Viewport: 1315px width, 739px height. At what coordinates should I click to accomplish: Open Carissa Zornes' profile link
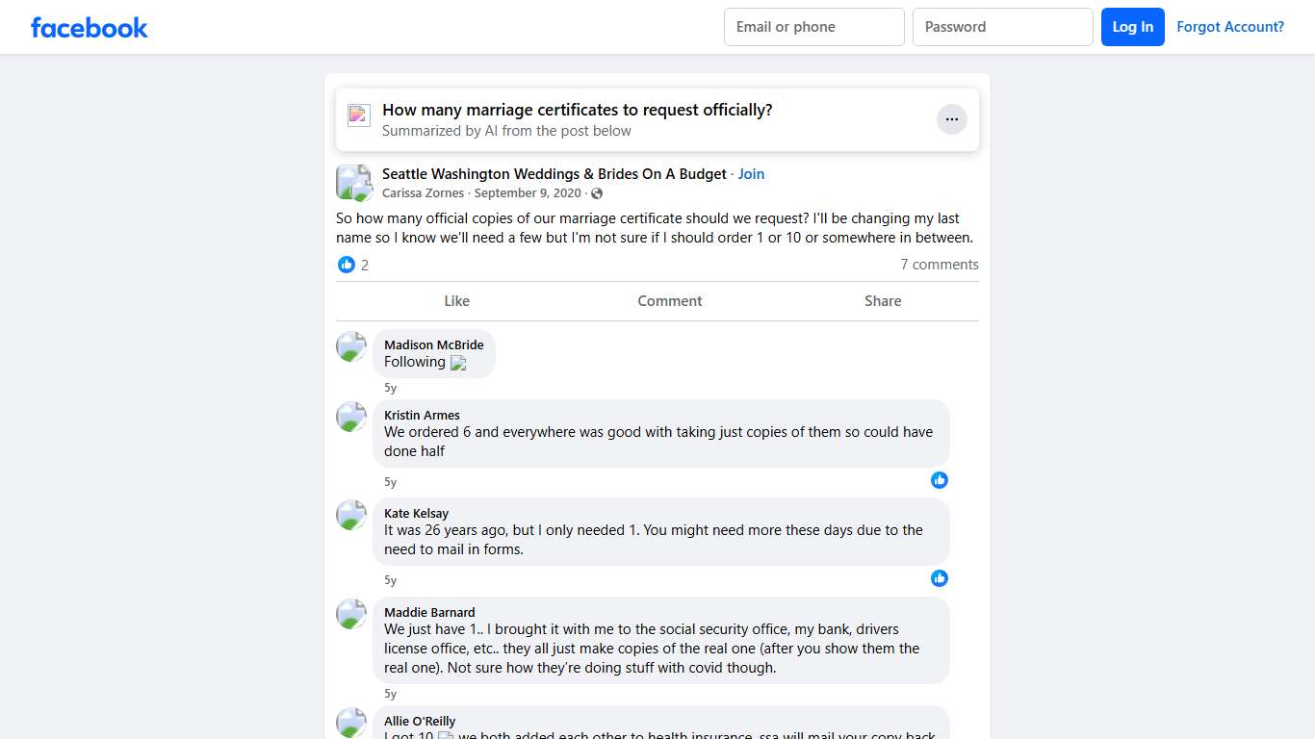(423, 193)
